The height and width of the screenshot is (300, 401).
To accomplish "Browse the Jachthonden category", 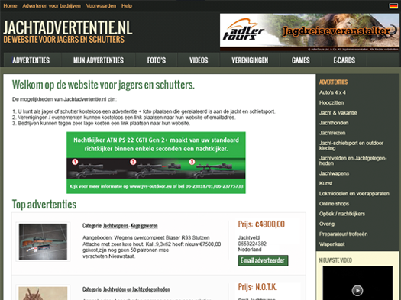I will tap(334, 123).
